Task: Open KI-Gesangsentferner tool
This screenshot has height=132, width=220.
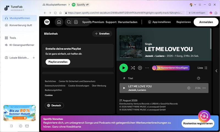Action: [x=20, y=45]
